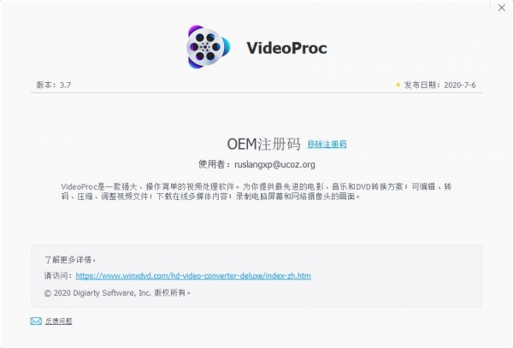Image resolution: width=513 pixels, height=348 pixels.
Task: Click the 2020 Digiarty Software copyright line
Action: point(117,292)
